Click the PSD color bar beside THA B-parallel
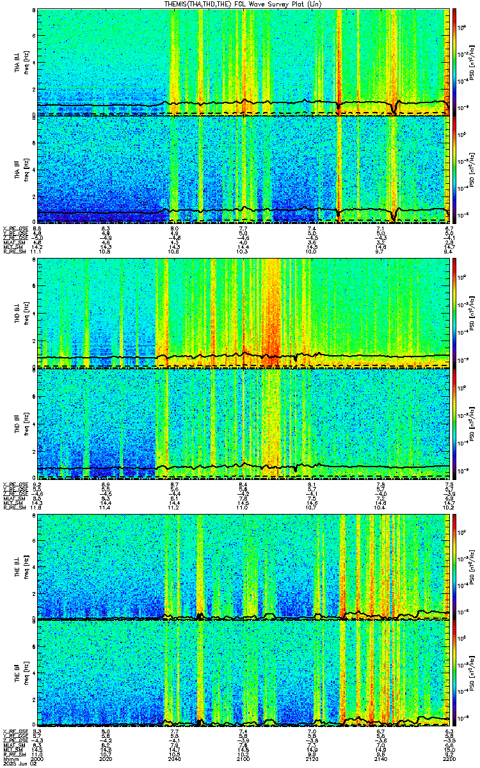480x768 pixels. click(455, 170)
